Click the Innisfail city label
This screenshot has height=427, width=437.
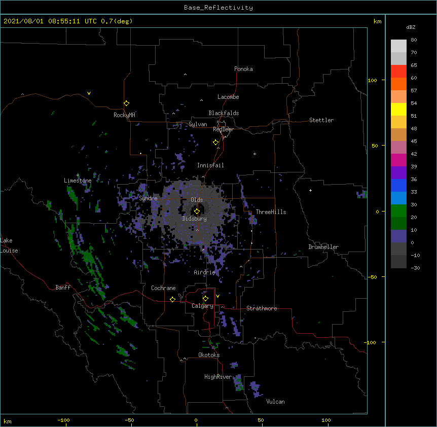coord(210,165)
